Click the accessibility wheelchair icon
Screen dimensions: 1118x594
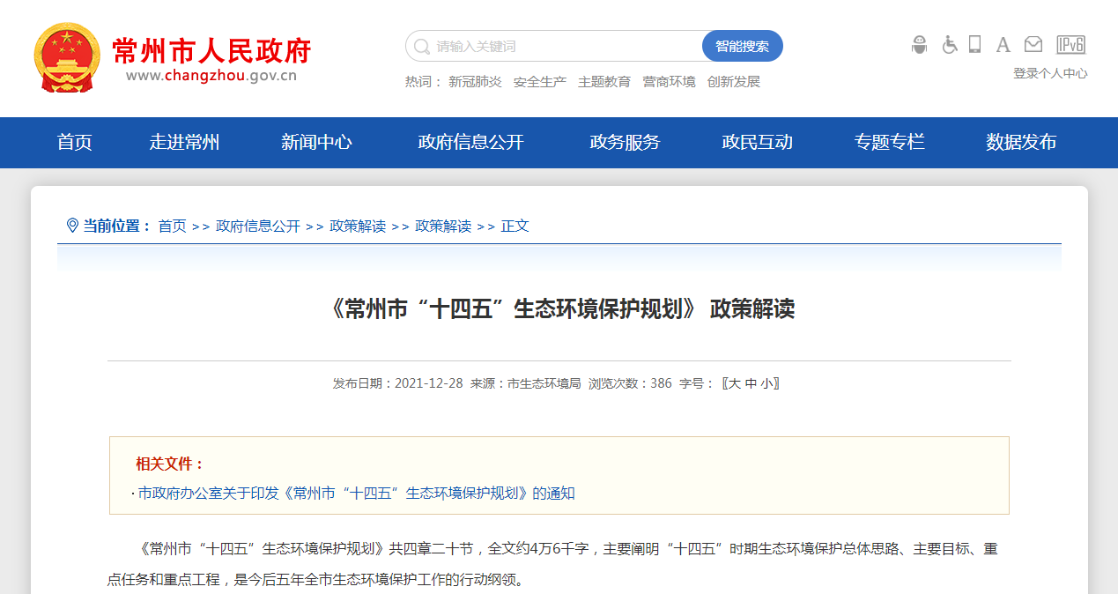(949, 44)
